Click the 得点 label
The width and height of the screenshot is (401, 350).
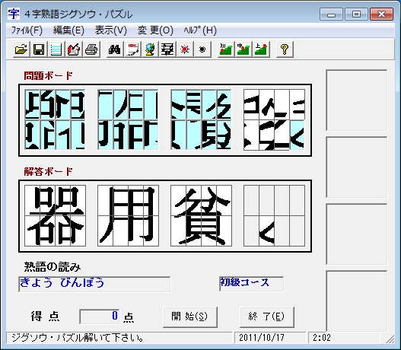point(45,317)
